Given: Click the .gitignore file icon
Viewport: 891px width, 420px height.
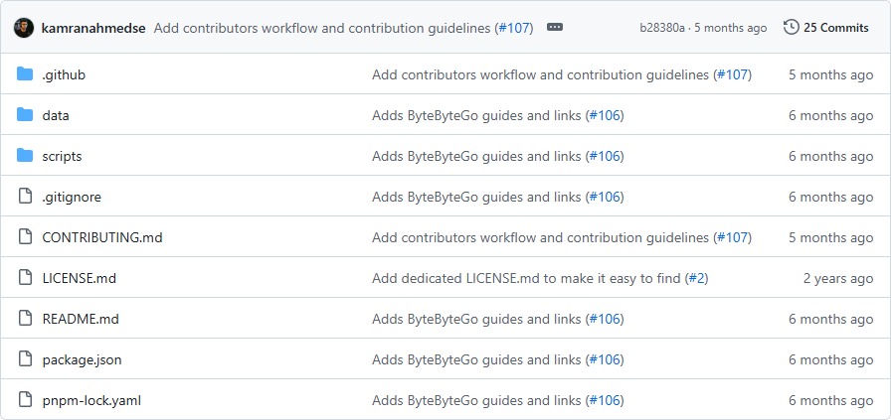Looking at the screenshot, I should pyautogui.click(x=26, y=197).
